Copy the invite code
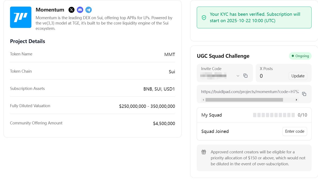The height and width of the screenshot is (180, 318). pos(245,76)
